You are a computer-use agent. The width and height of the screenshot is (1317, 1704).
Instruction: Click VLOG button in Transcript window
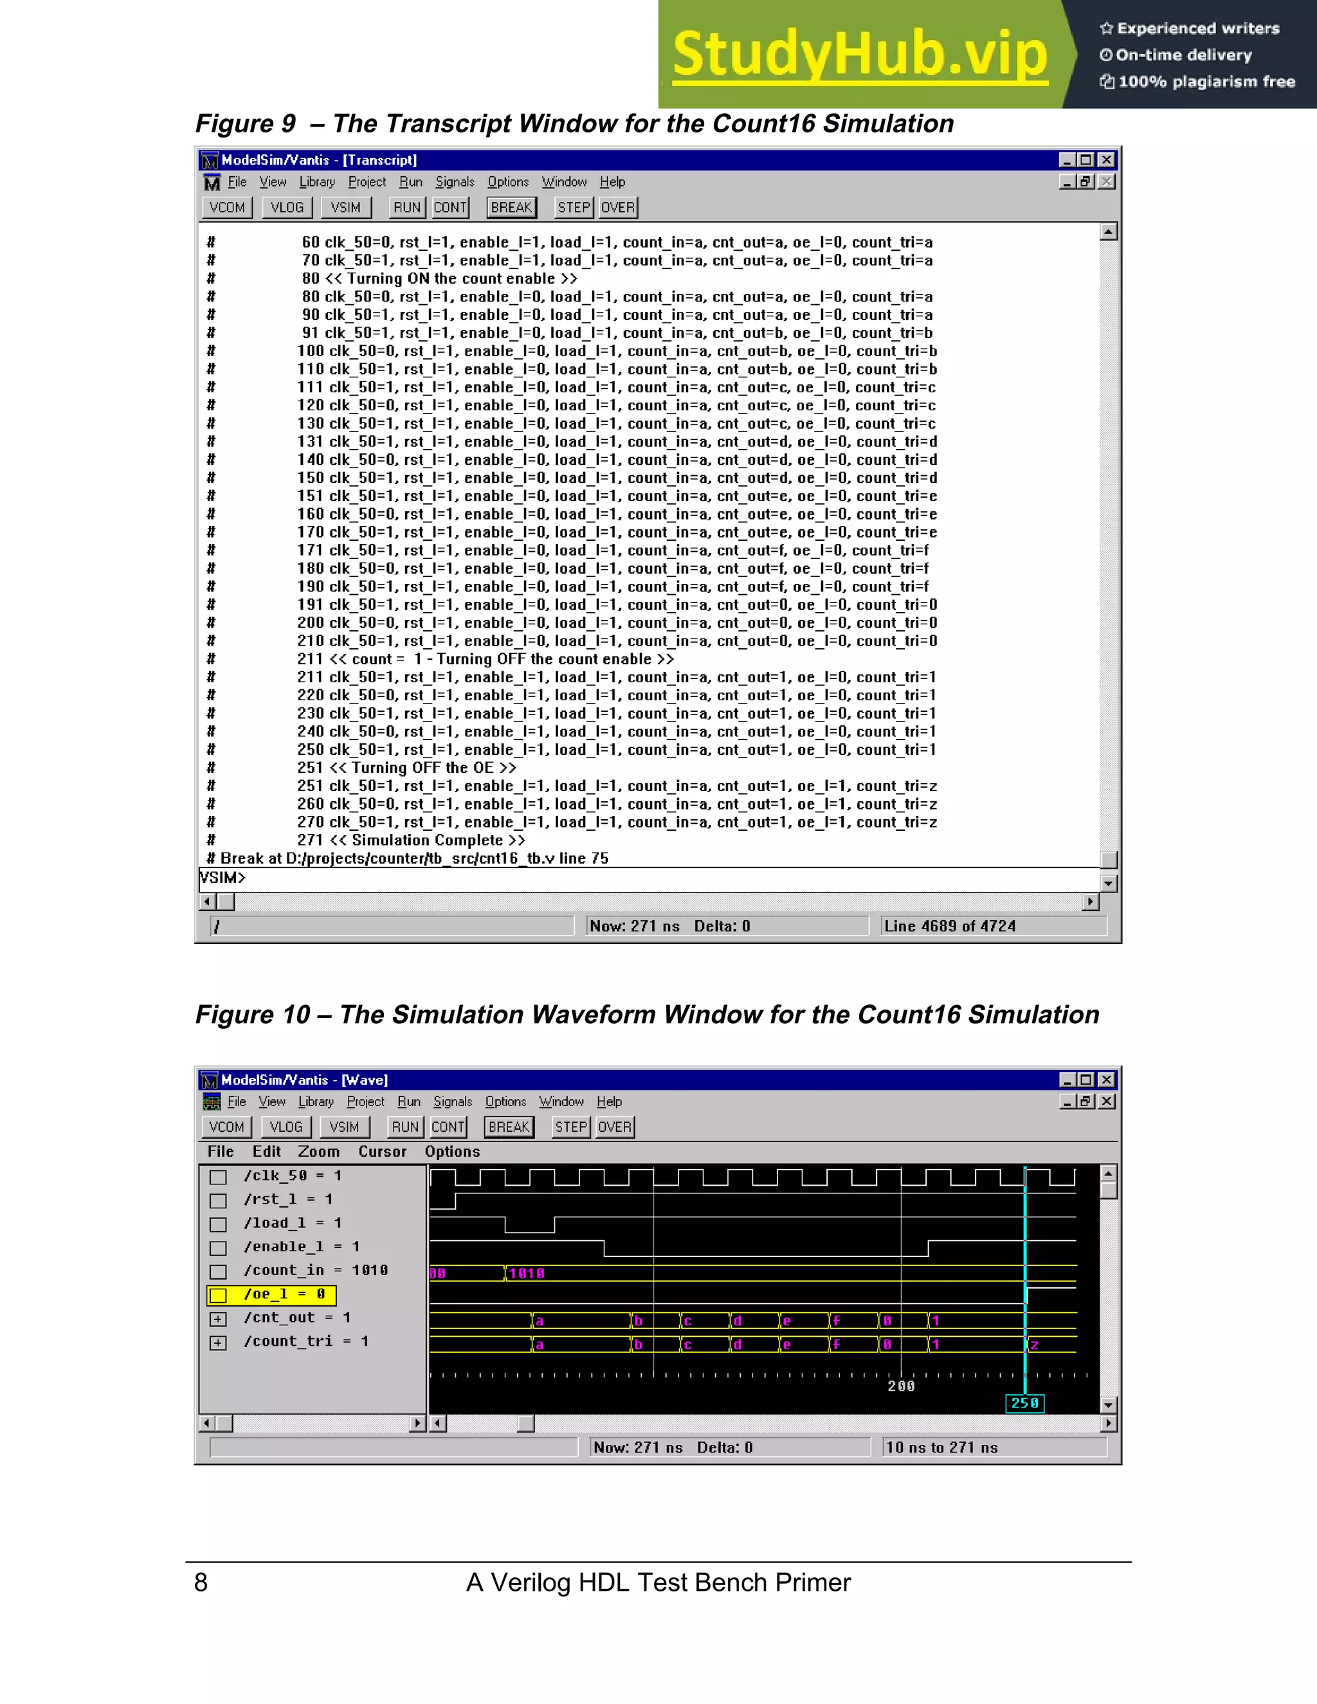coord(287,208)
